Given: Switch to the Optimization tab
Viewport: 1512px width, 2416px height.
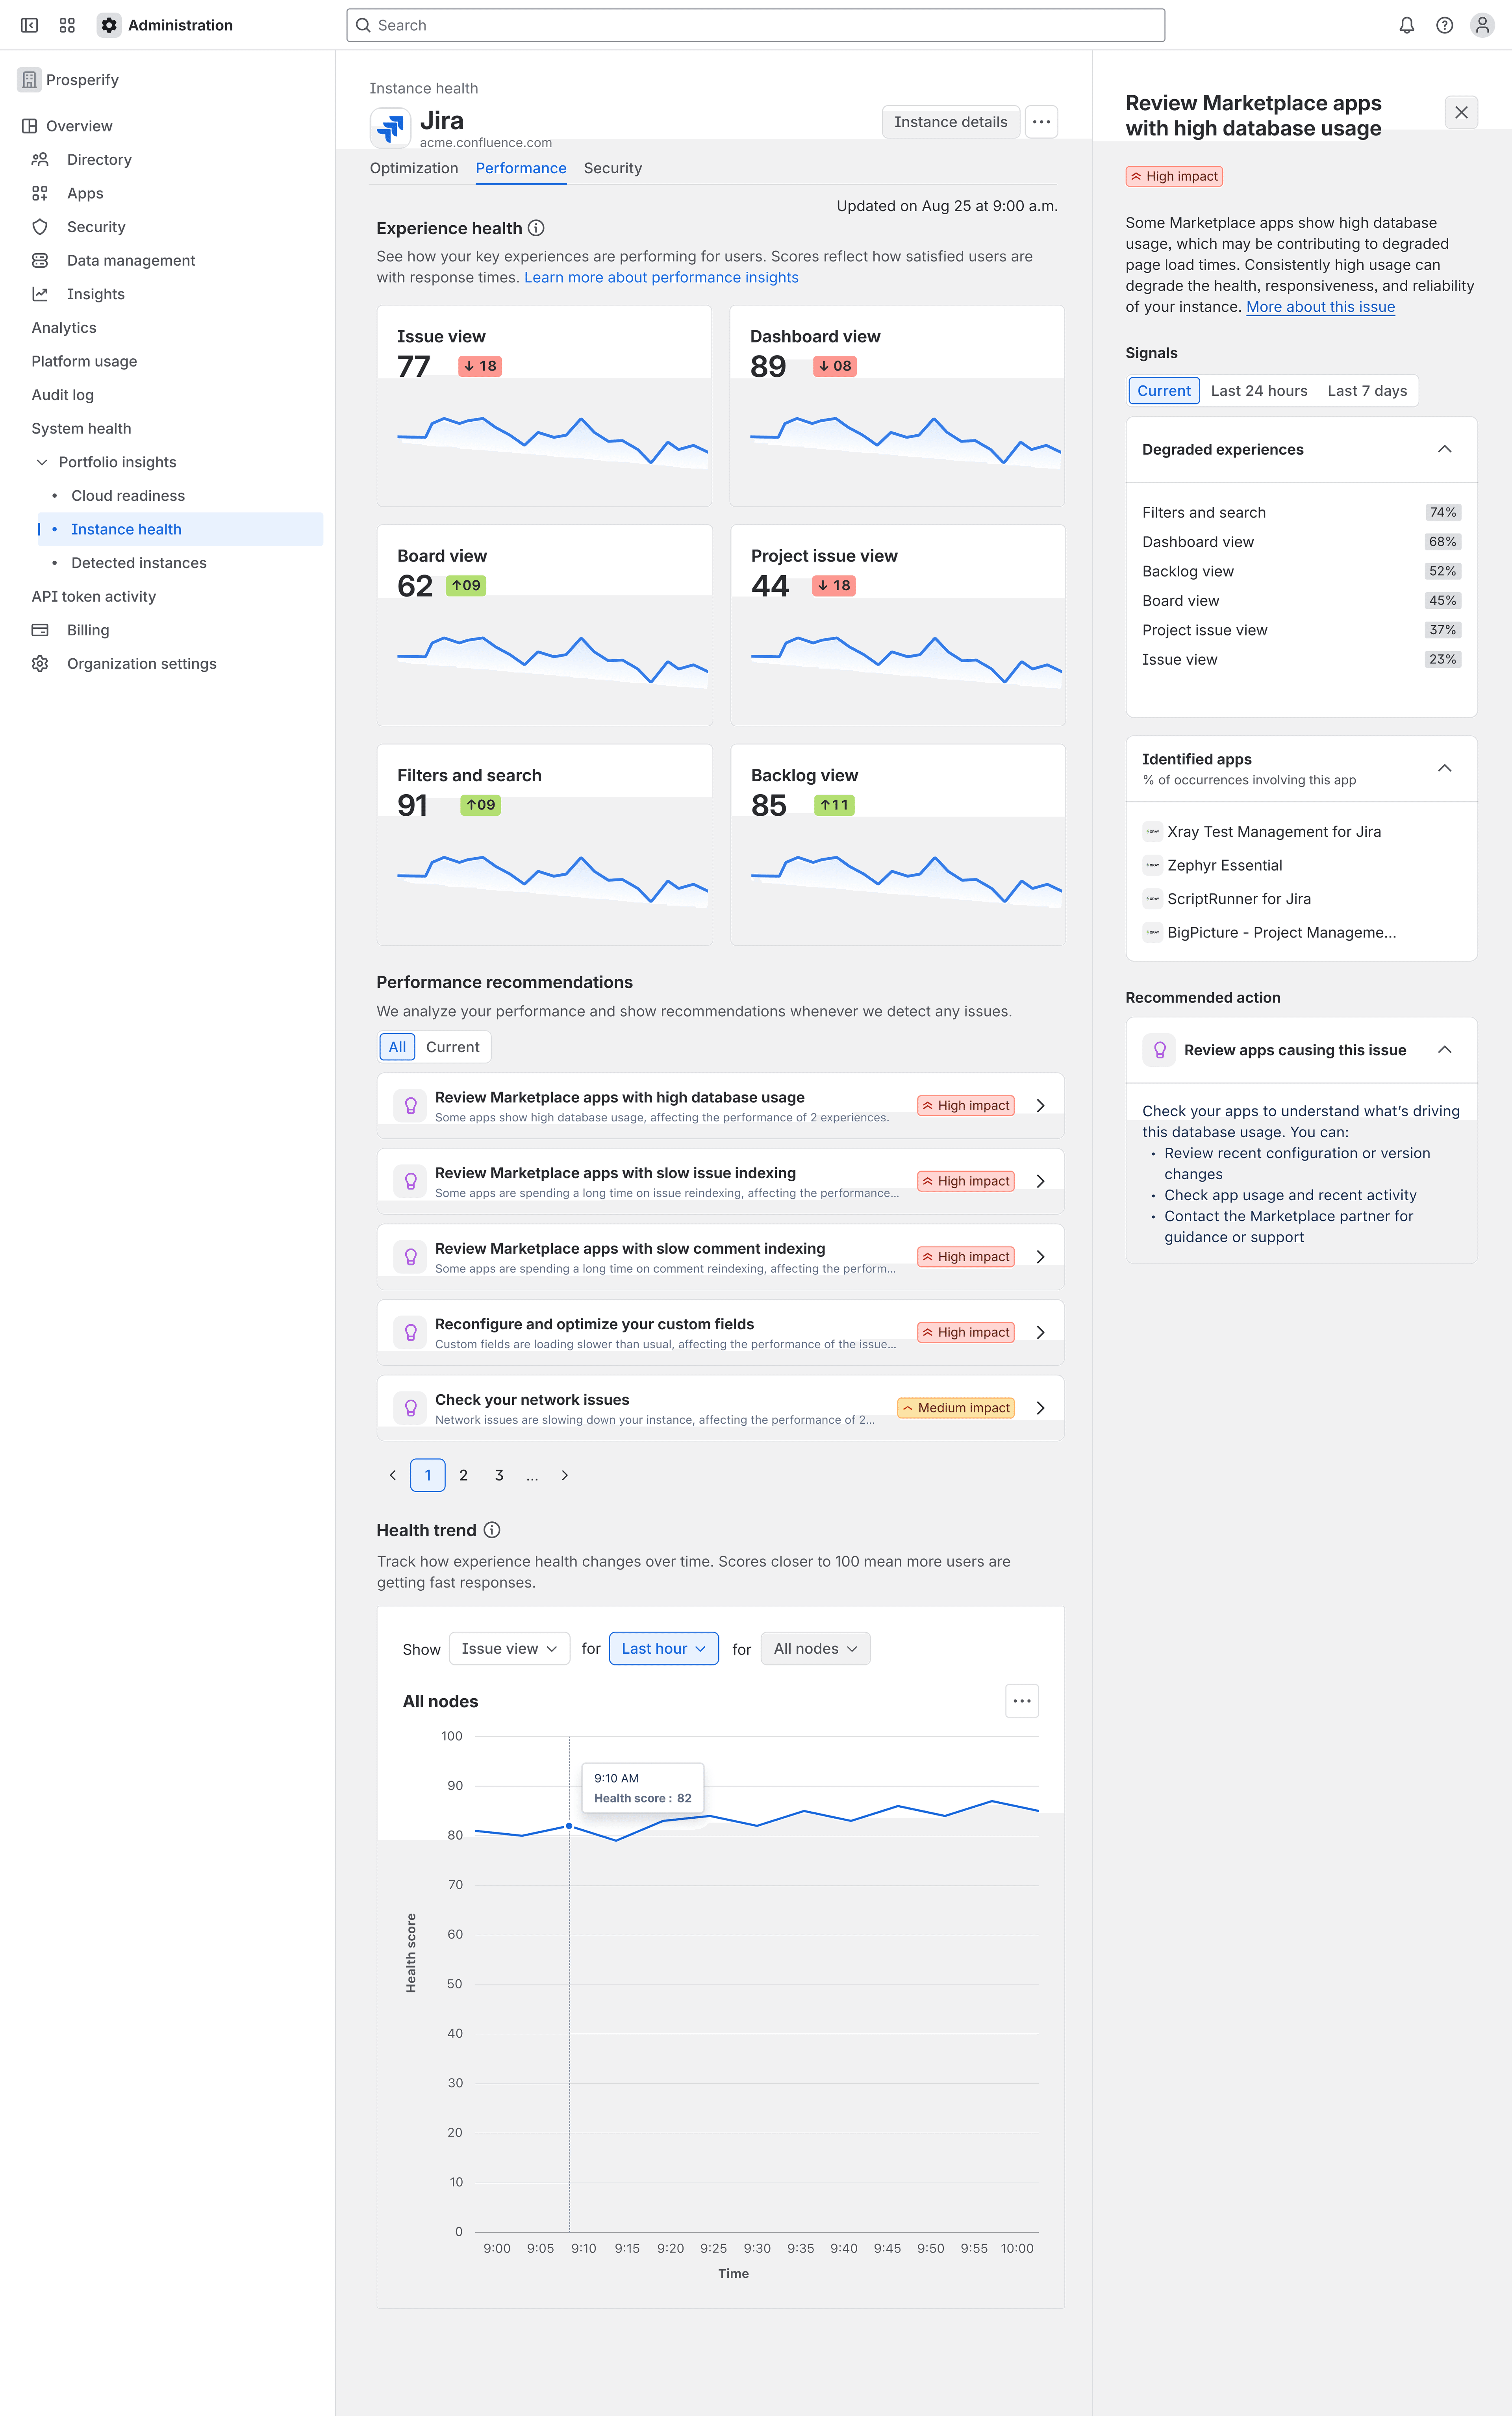Looking at the screenshot, I should [x=414, y=168].
